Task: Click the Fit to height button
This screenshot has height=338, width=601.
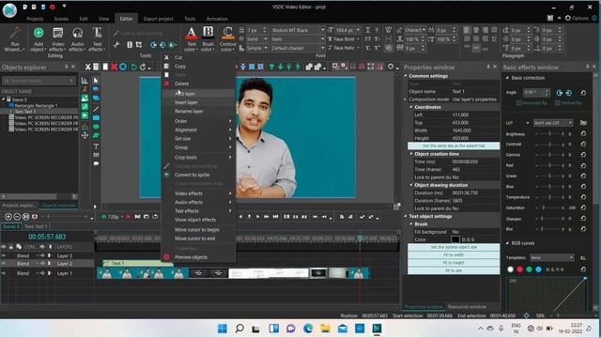Action: pyautogui.click(x=454, y=263)
